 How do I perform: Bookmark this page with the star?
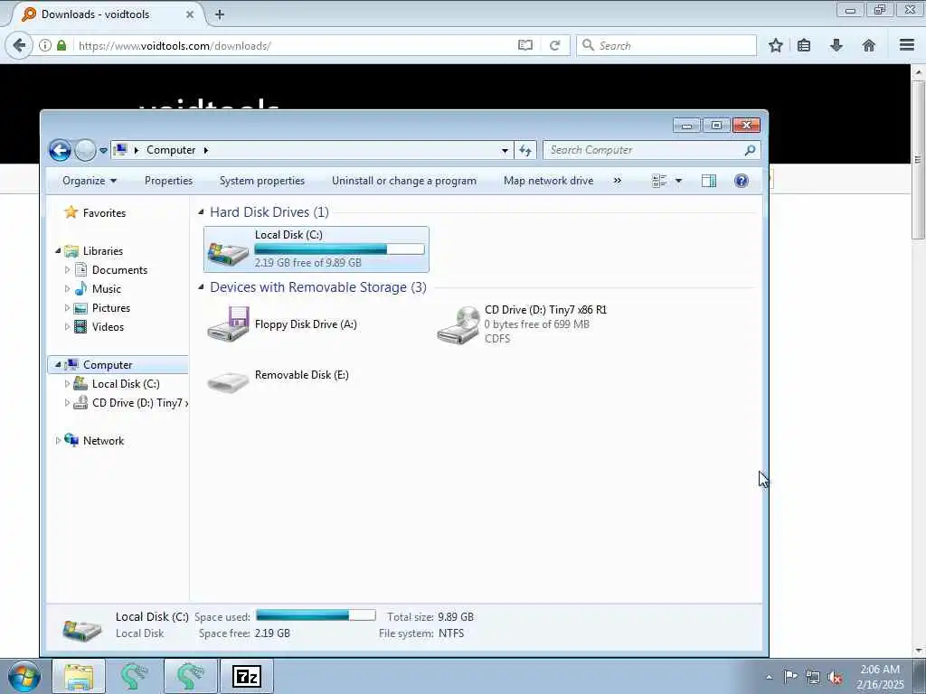pos(775,45)
